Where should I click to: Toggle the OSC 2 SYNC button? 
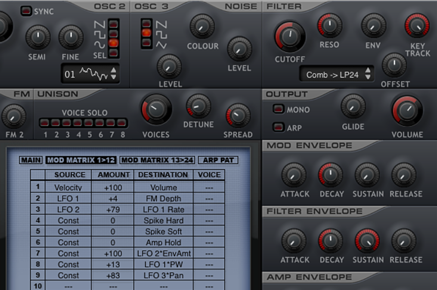(26, 11)
